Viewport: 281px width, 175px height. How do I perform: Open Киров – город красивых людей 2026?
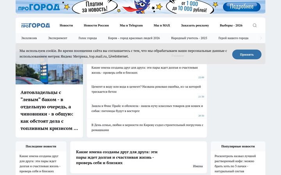(134, 38)
